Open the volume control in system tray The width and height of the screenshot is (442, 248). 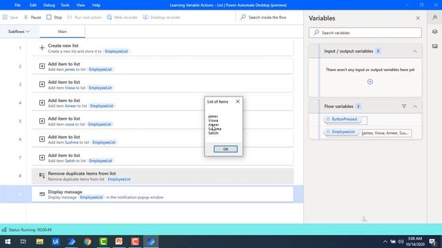click(x=401, y=242)
